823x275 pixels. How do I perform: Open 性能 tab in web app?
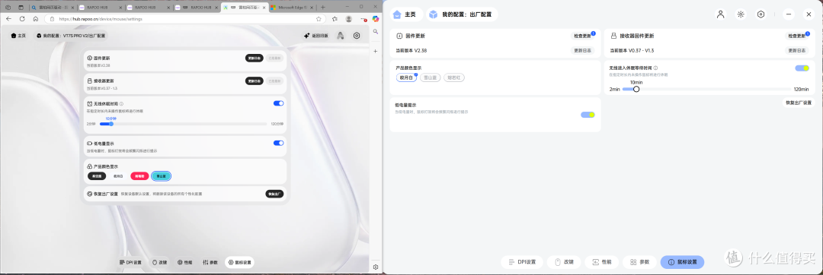click(185, 262)
